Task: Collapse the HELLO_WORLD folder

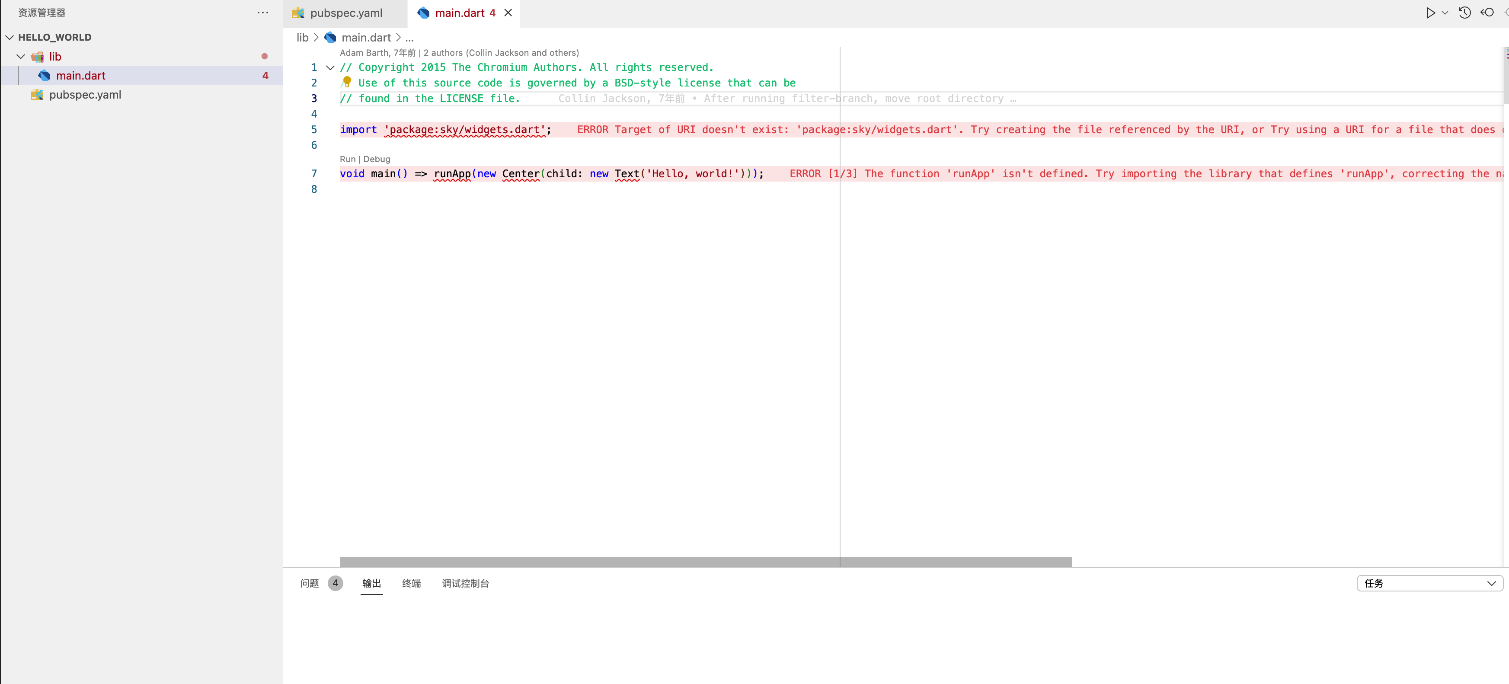Action: (10, 37)
